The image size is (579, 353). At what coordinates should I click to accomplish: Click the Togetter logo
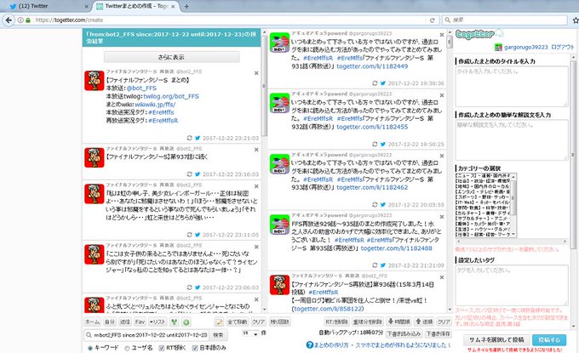479,34
